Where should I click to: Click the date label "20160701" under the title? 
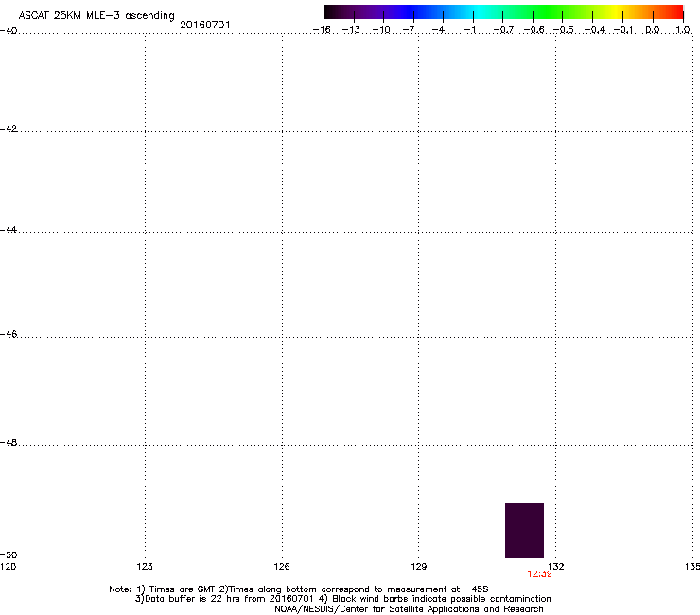click(205, 25)
